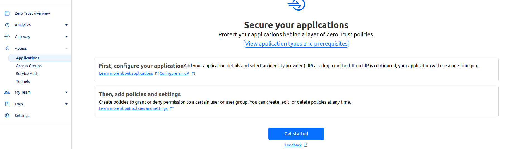This screenshot has width=505, height=149.
Task: Expand the Analytics menu chevron
Action: [x=66, y=25]
